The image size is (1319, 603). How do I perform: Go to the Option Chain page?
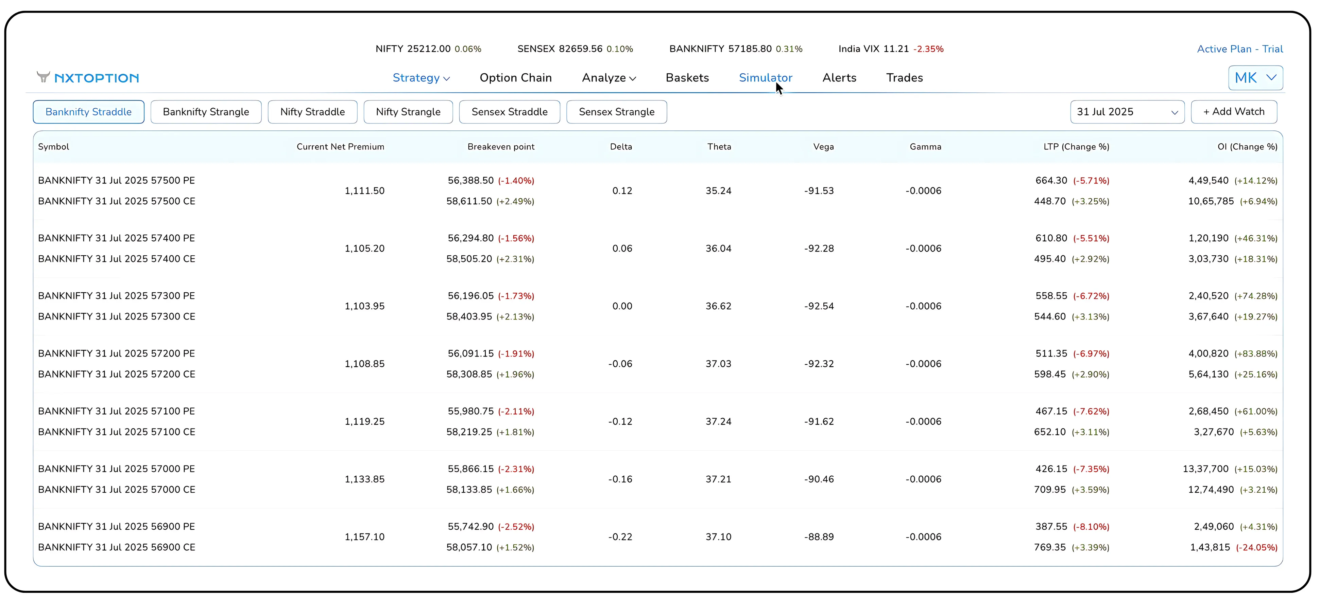pyautogui.click(x=515, y=78)
